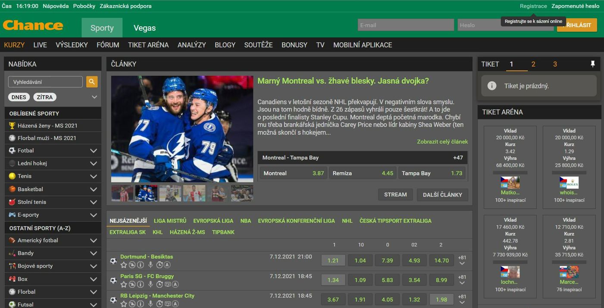Expand the date filter chevron beside ZÍTRA
Image resolution: width=604 pixels, height=308 pixels.
point(94,97)
